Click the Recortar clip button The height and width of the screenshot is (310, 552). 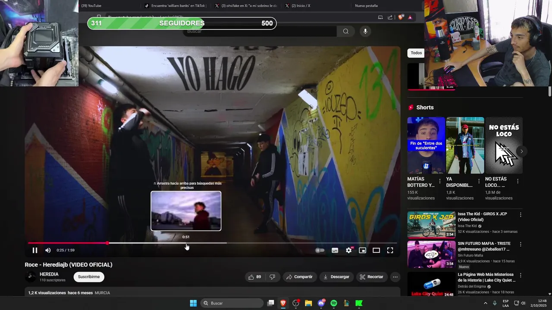pyautogui.click(x=371, y=277)
